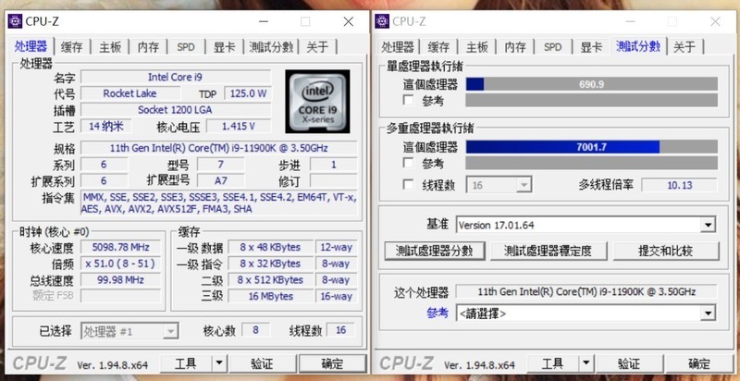Screen dimensions: 740x381
Task: Click 确定 button in left window
Action: [x=332, y=363]
